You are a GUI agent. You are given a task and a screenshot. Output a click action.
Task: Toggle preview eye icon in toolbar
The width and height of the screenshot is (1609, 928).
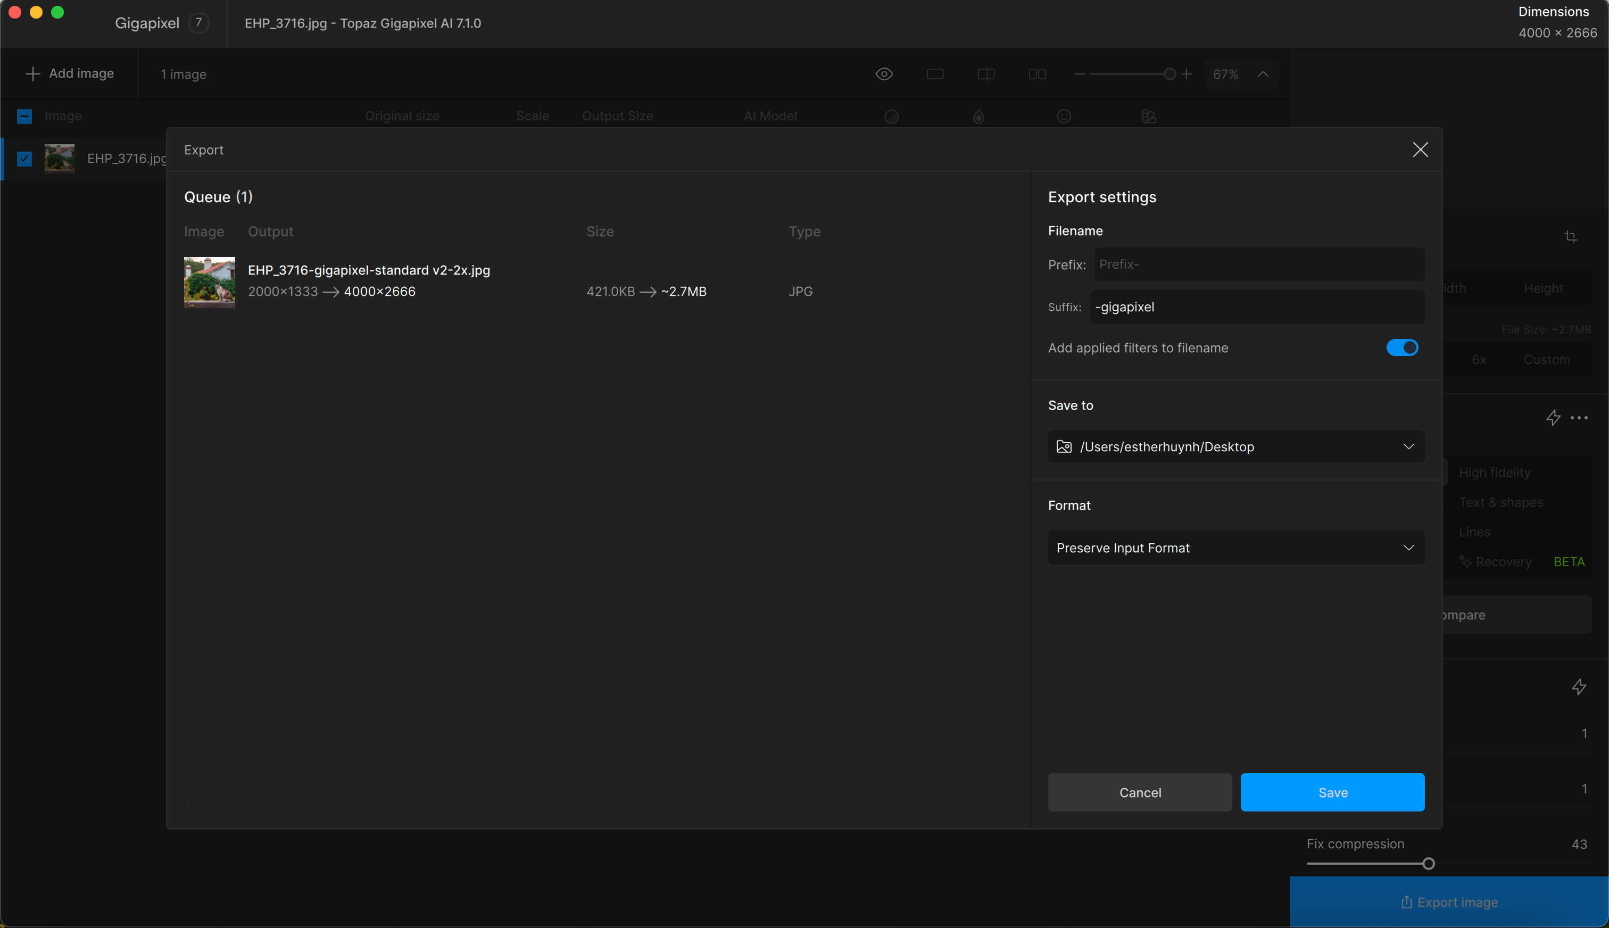(x=884, y=74)
